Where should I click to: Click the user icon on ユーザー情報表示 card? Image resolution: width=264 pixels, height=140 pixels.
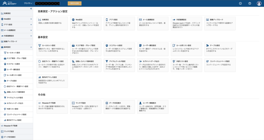click(140, 103)
